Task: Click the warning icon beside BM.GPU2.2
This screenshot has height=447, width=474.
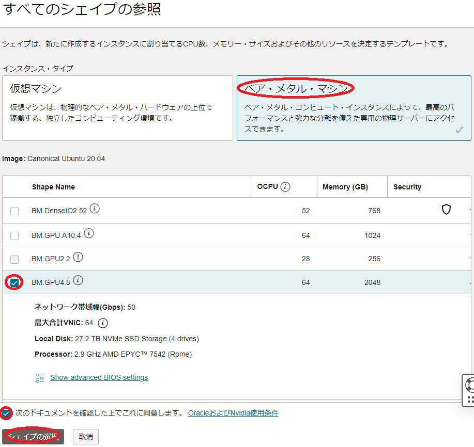Action: 78,257
